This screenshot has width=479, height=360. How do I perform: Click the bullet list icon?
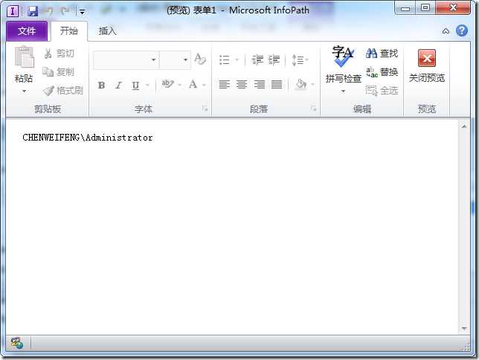225,60
